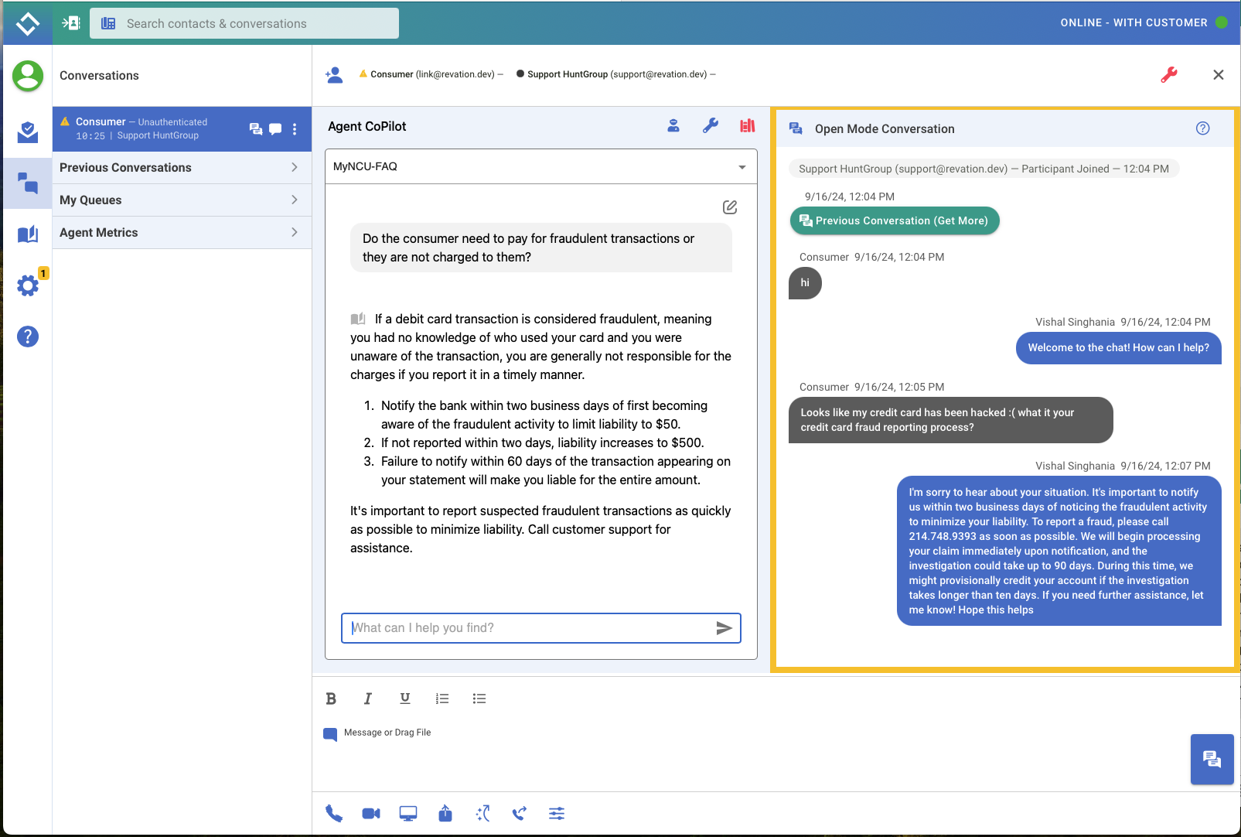
Task: Click the floating chat button
Action: [x=1212, y=759]
